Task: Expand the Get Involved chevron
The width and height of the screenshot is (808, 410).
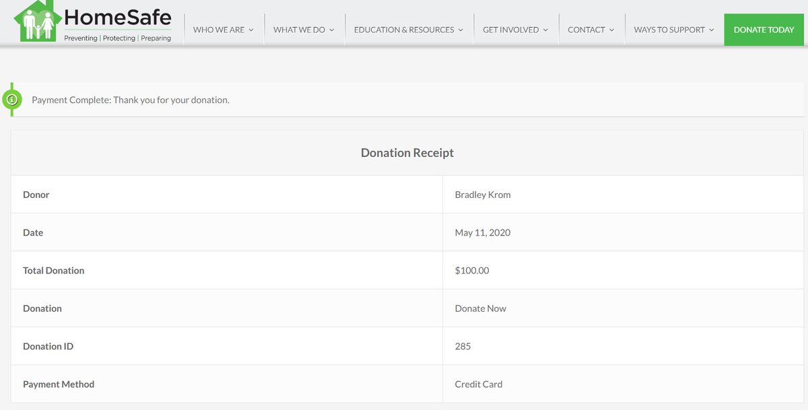Action: click(545, 30)
